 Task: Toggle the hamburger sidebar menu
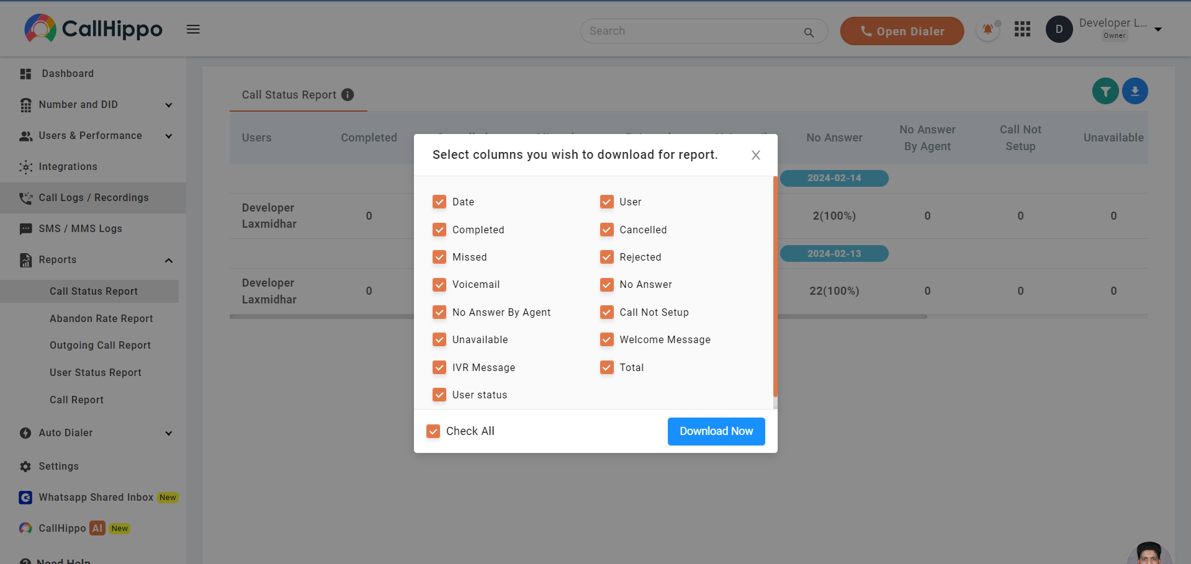[193, 29]
